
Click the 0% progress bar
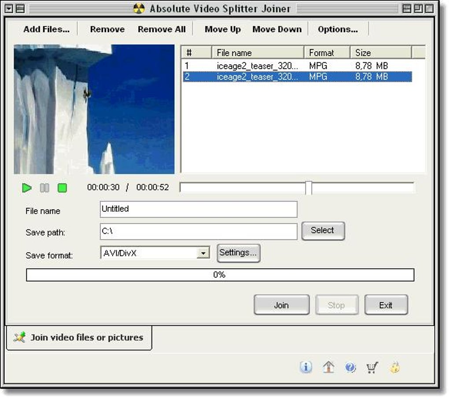220,275
